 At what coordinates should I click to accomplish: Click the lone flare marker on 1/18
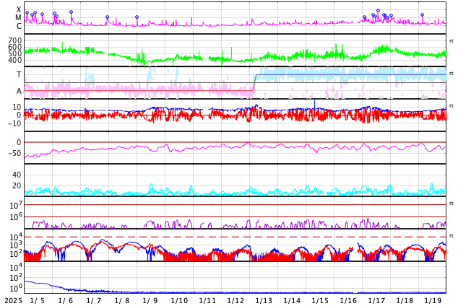coord(422,14)
